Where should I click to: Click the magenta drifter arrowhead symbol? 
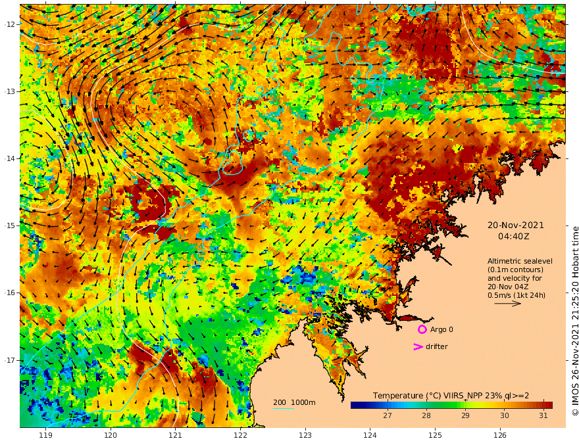click(418, 346)
